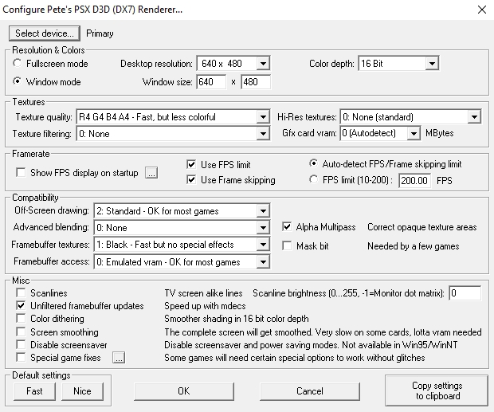Click the window width field showing 640

pyautogui.click(x=211, y=82)
